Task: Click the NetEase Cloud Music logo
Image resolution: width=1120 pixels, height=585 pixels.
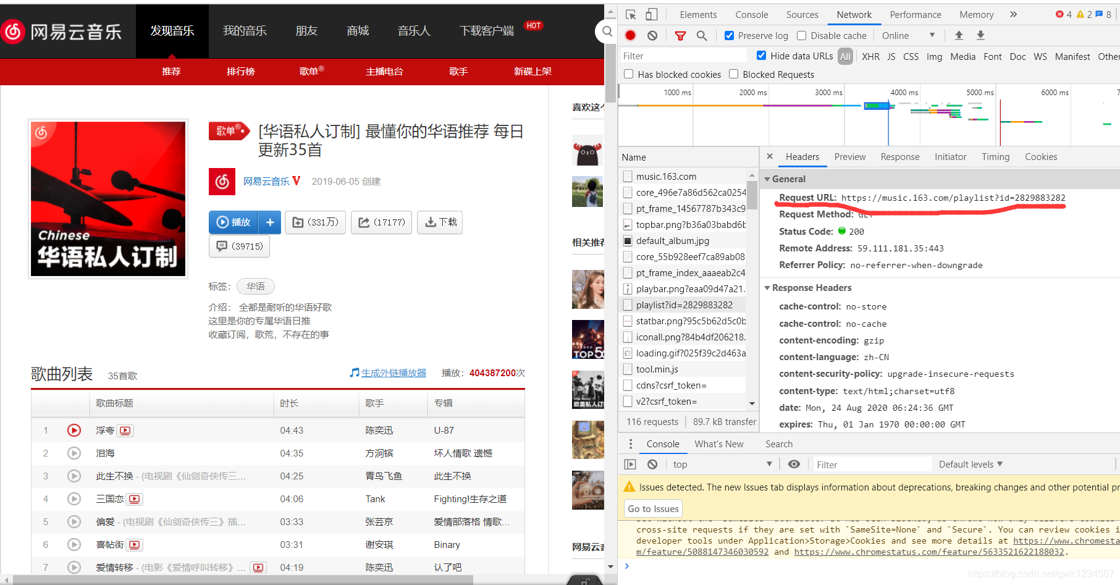Action: pos(61,32)
